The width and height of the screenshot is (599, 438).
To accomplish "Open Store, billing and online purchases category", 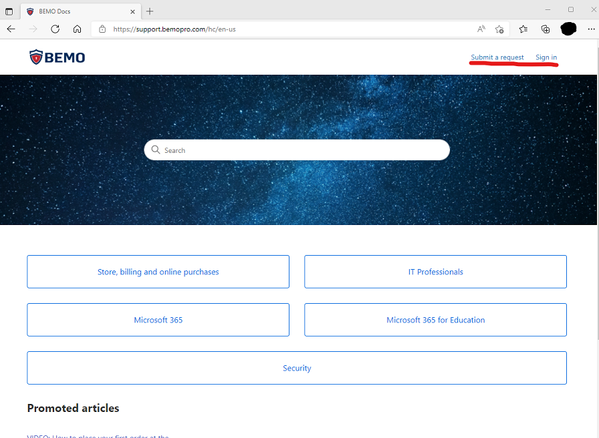I will pyautogui.click(x=158, y=272).
